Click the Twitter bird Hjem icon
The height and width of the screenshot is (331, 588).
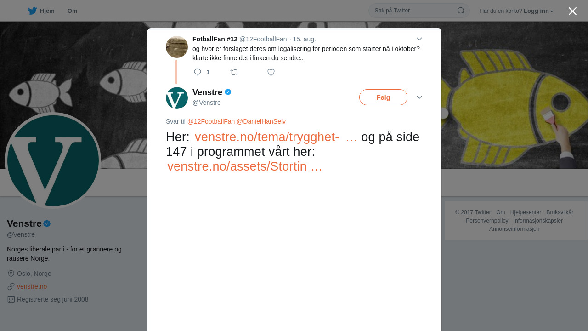(x=32, y=11)
